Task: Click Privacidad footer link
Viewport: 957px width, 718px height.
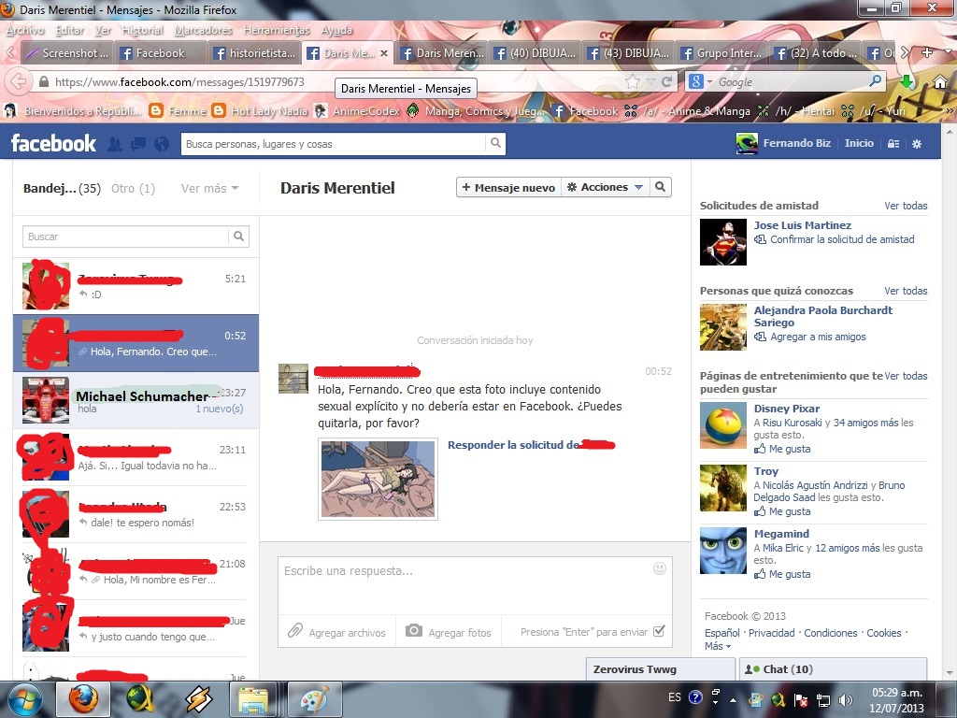Action: [x=771, y=633]
